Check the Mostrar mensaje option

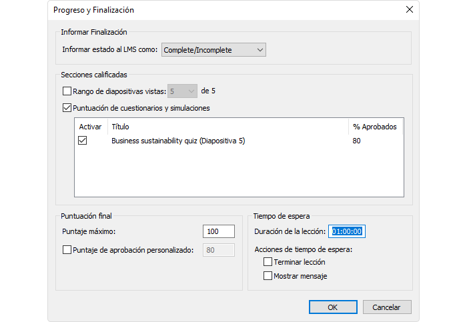pyautogui.click(x=268, y=275)
